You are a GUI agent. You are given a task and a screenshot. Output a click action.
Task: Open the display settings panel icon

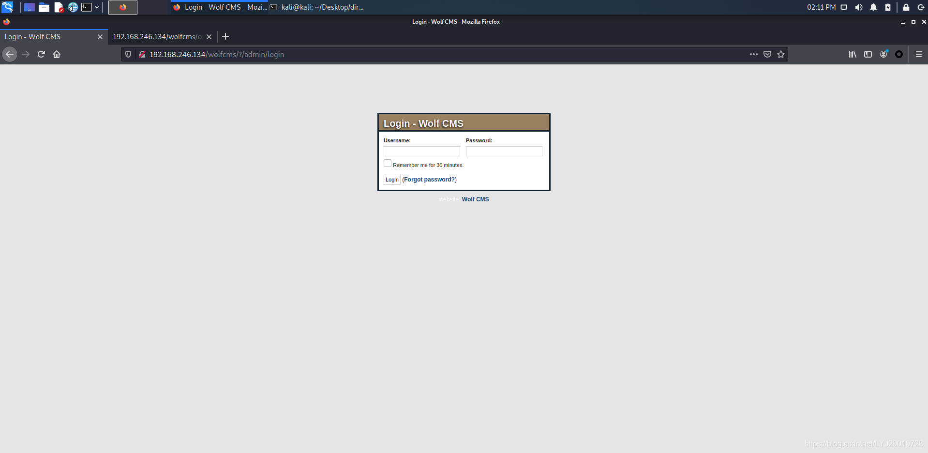click(x=844, y=7)
